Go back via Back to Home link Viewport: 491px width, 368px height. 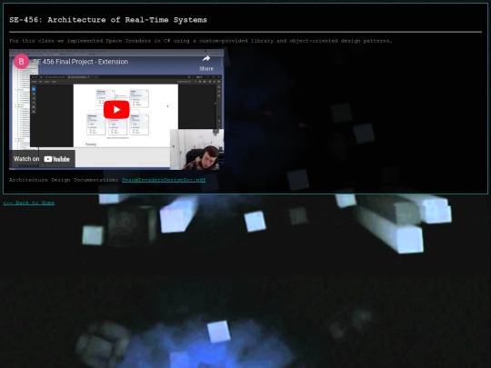point(29,203)
